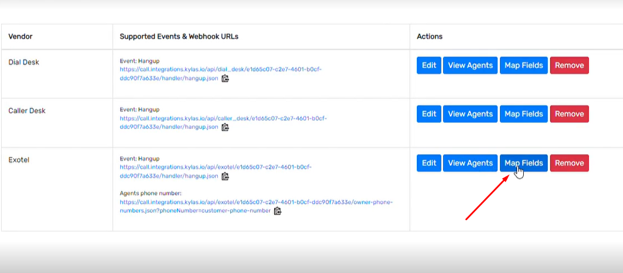623x273 pixels.
Task: Remove the Caller Desk integration
Action: click(570, 114)
